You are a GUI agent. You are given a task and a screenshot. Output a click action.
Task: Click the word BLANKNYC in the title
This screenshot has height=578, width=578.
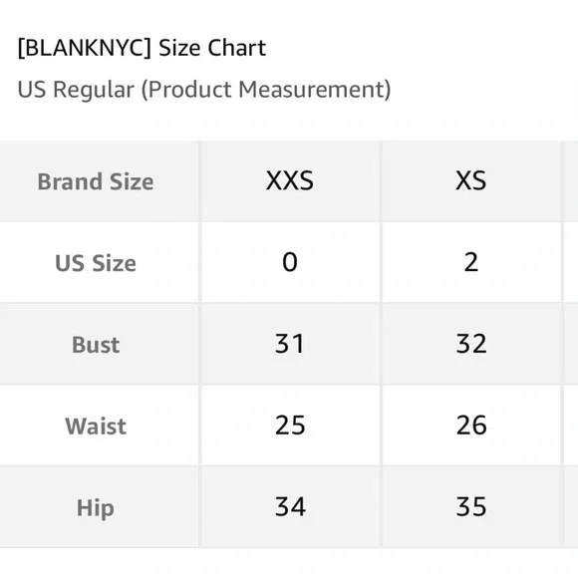85,48
